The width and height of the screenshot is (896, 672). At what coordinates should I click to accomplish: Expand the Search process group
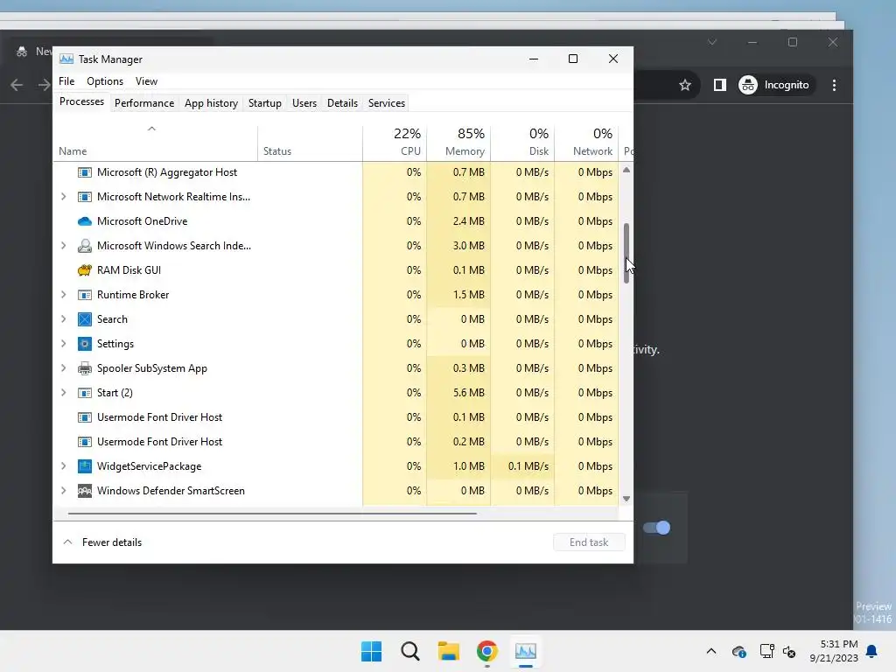click(x=63, y=319)
